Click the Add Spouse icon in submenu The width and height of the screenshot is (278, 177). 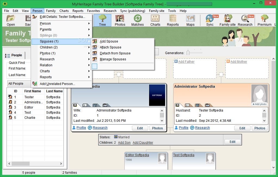pos(95,41)
